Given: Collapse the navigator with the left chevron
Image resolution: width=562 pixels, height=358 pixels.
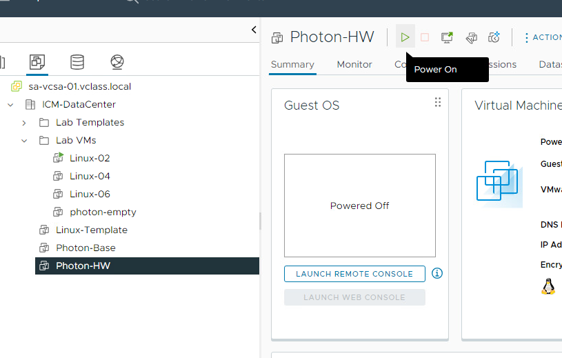Looking at the screenshot, I should (254, 30).
